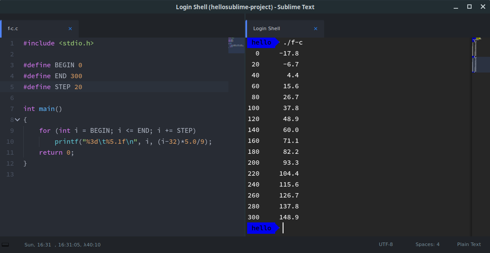Click the terminal output value 93.3
The width and height of the screenshot is (490, 253).
pyautogui.click(x=290, y=163)
